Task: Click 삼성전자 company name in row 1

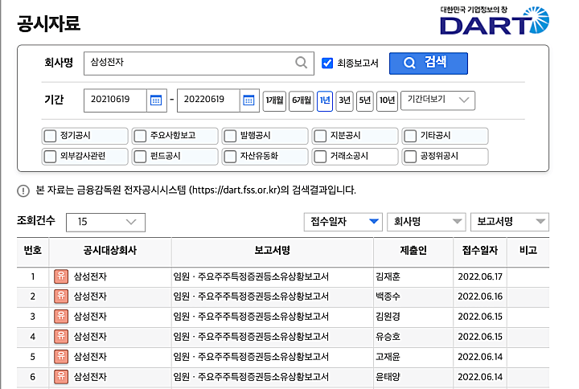Action: coord(90,276)
